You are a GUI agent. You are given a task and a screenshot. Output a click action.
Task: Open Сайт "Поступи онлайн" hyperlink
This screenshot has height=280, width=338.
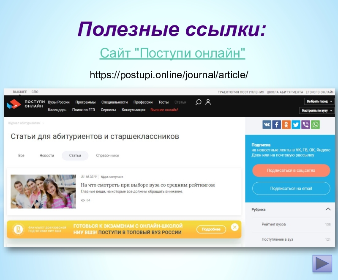coord(172,53)
